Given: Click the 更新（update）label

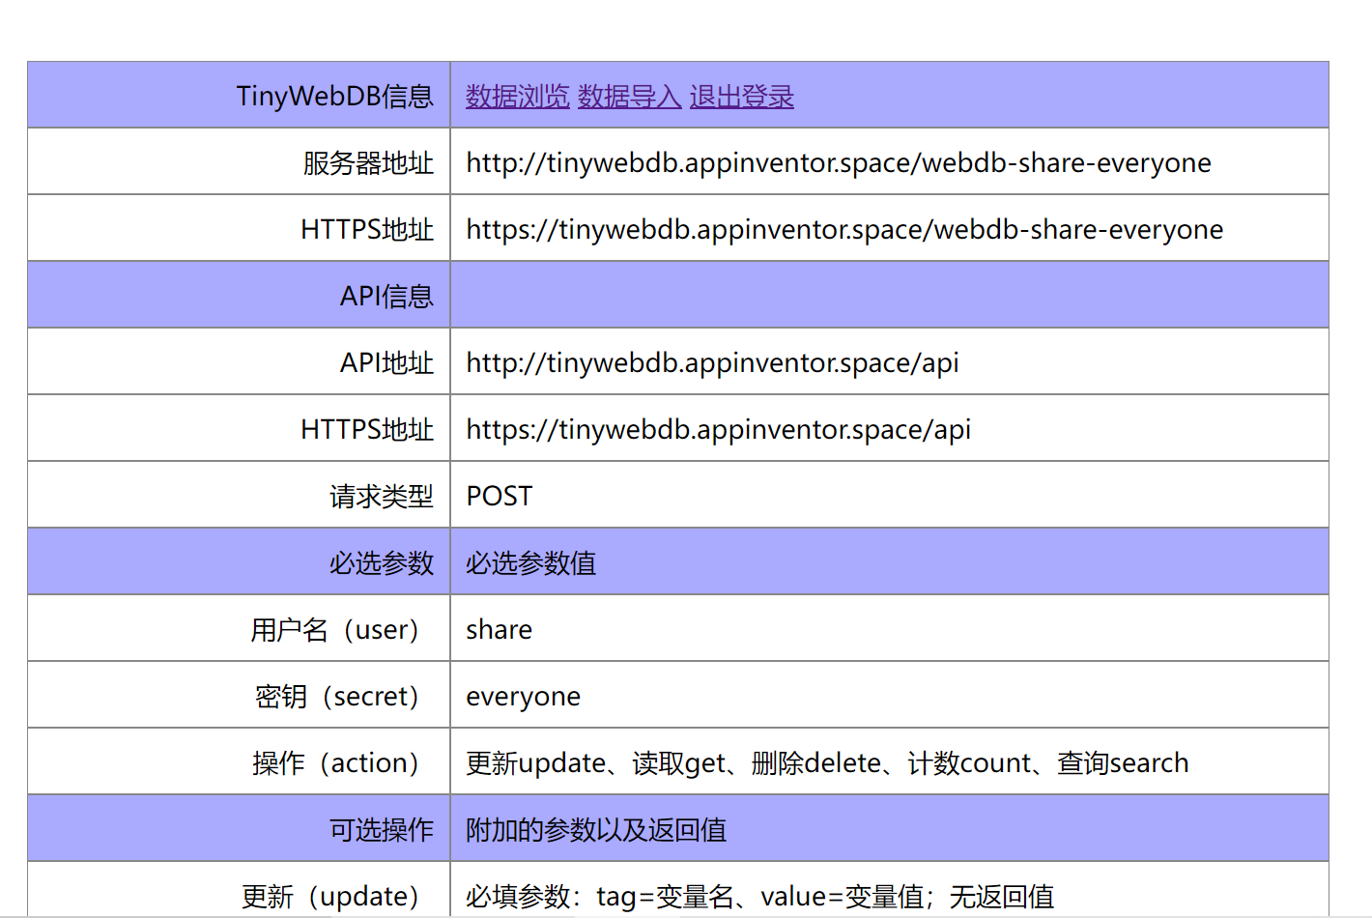Looking at the screenshot, I should click(330, 896).
